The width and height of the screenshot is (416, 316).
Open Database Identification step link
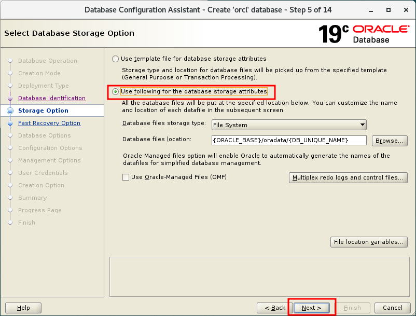52,98
